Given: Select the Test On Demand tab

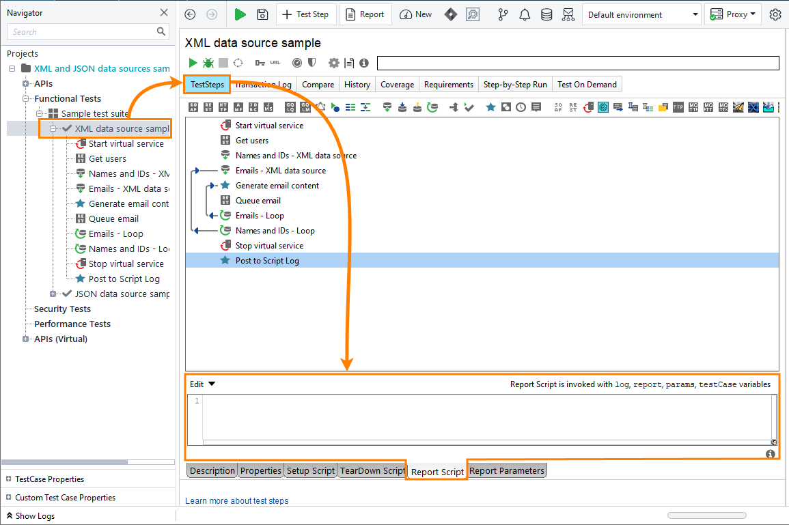Looking at the screenshot, I should click(x=587, y=85).
